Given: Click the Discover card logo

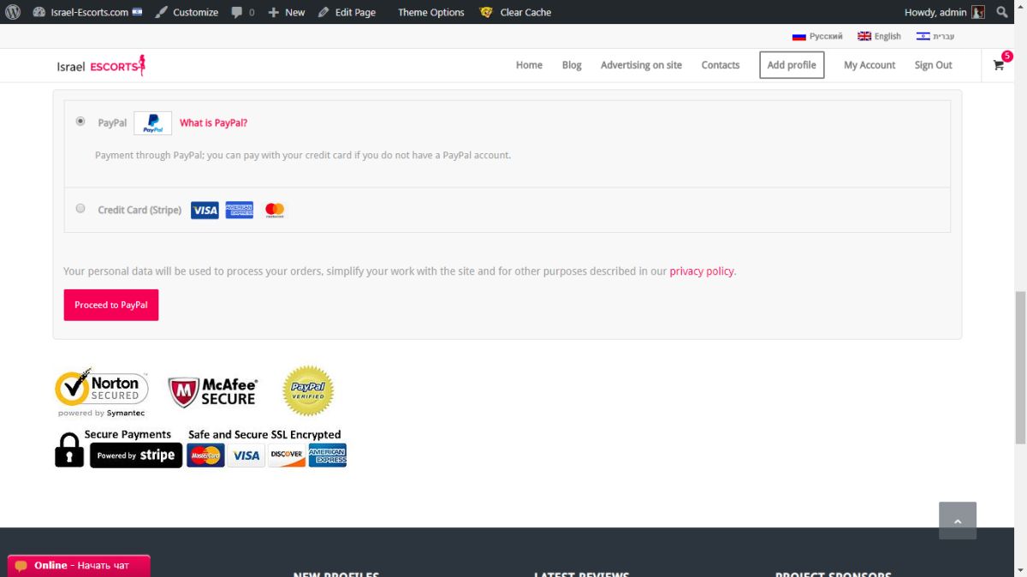Looking at the screenshot, I should [287, 455].
